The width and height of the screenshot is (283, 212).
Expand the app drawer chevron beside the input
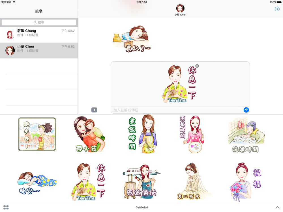click(94, 110)
